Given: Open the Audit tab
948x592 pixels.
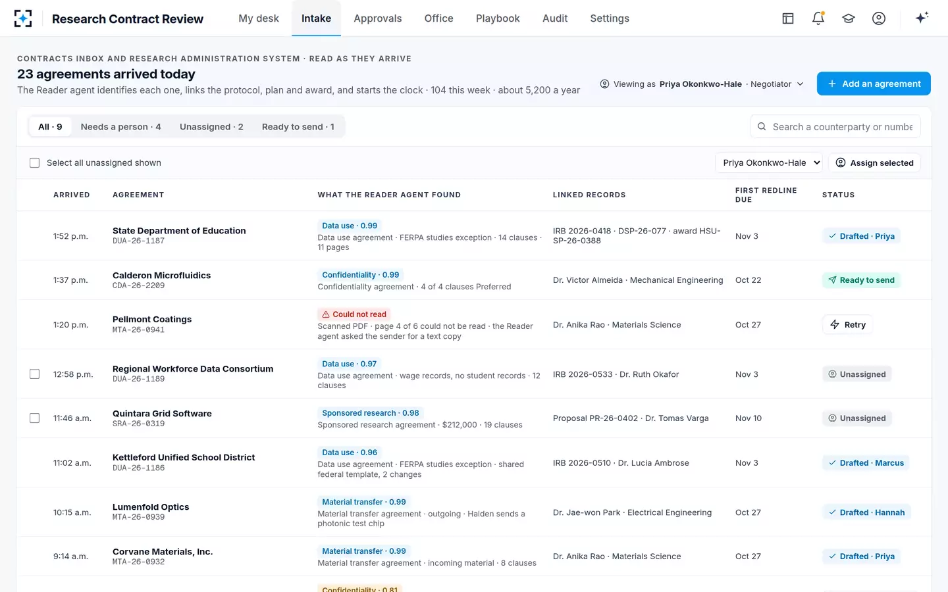Looking at the screenshot, I should [x=555, y=18].
